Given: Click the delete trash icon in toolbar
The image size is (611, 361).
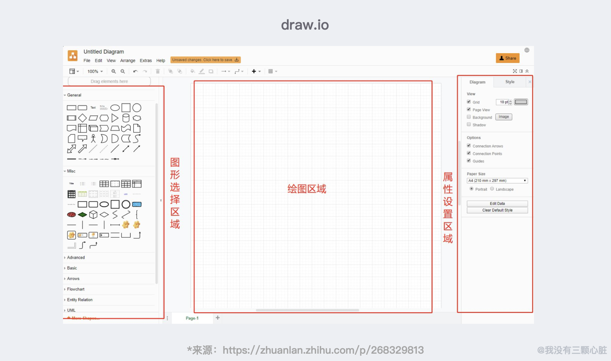Looking at the screenshot, I should click(158, 71).
